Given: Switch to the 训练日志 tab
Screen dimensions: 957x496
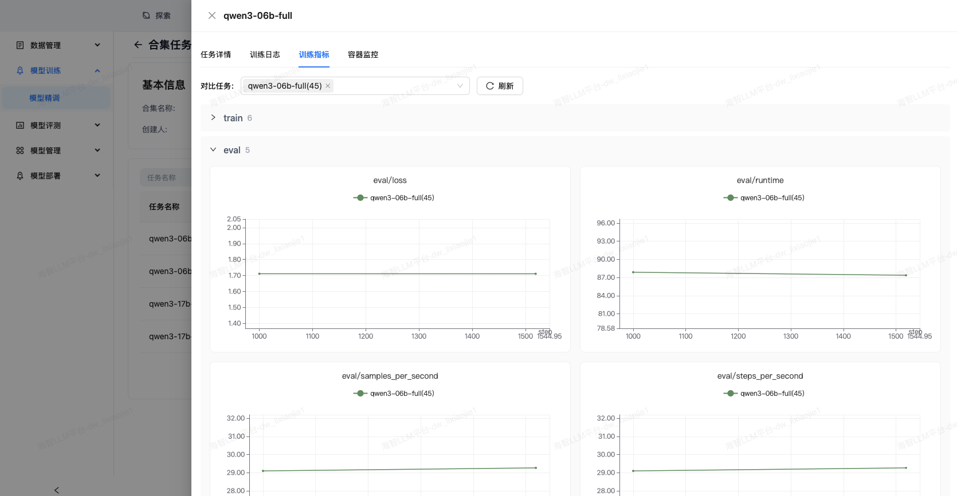Looking at the screenshot, I should pos(265,55).
